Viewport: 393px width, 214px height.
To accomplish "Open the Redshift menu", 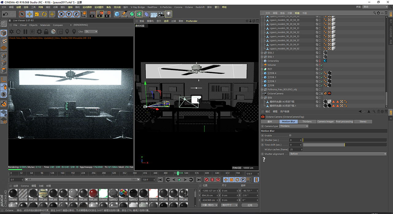I will coord(200,7).
